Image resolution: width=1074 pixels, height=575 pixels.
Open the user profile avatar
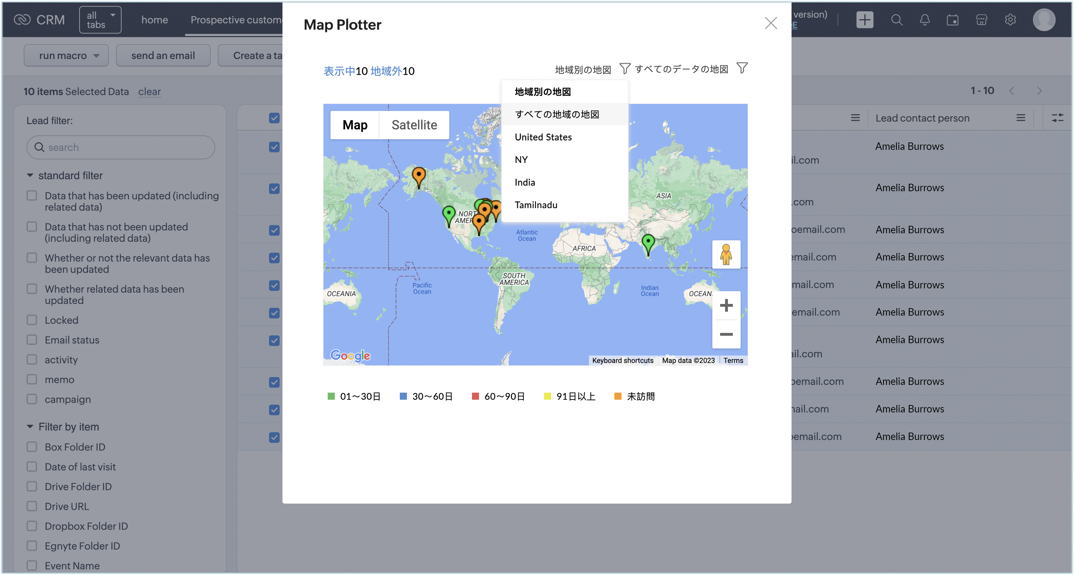[x=1044, y=19]
